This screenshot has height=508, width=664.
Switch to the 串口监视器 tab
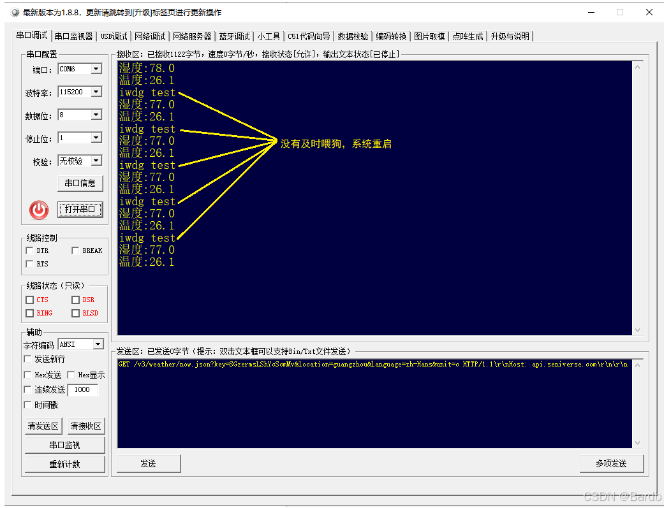click(x=74, y=36)
